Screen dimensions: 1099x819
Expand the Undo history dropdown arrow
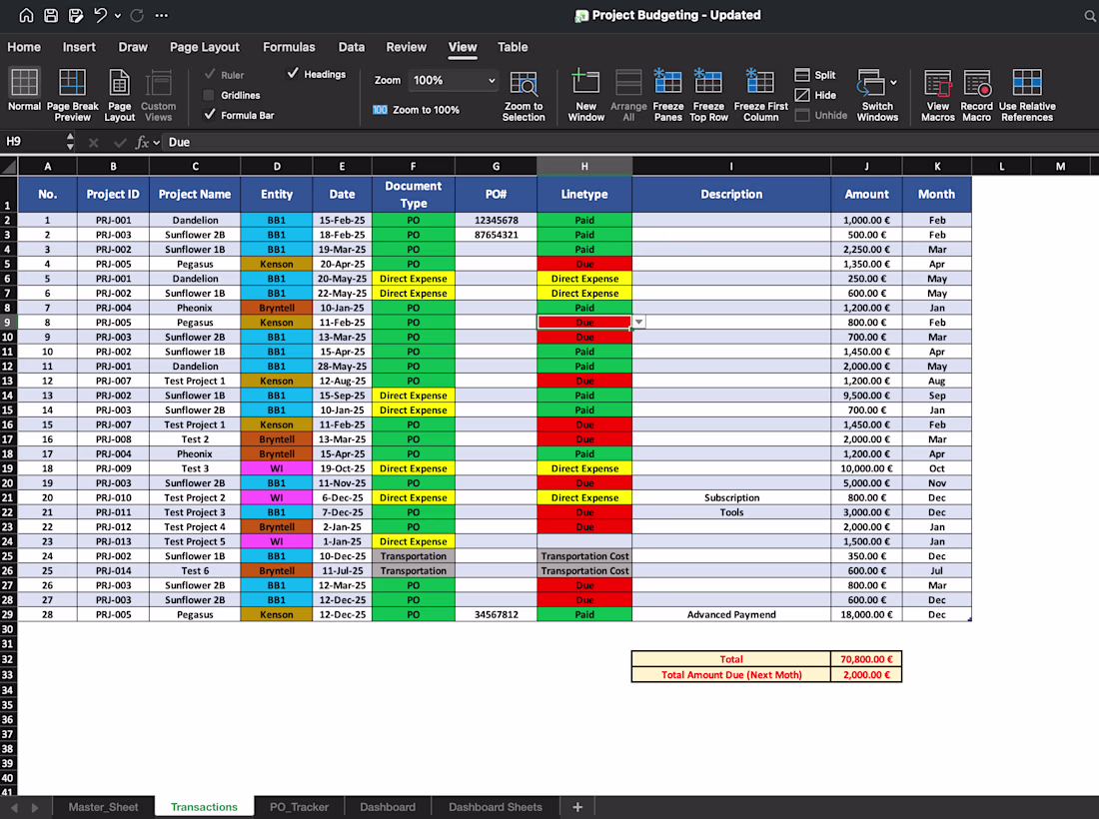pyautogui.click(x=117, y=15)
